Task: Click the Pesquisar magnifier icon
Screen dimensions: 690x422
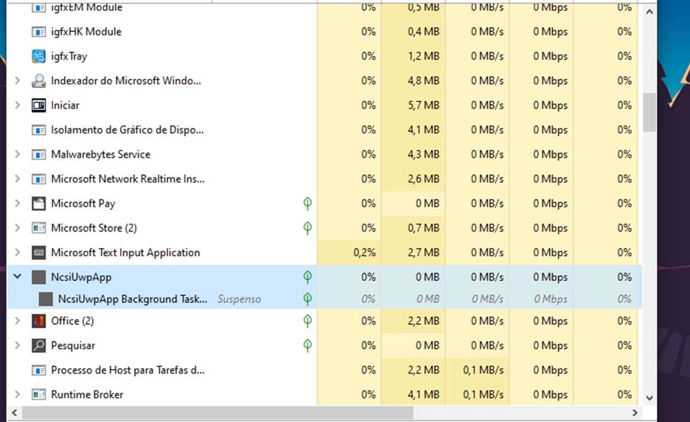Action: [39, 346]
